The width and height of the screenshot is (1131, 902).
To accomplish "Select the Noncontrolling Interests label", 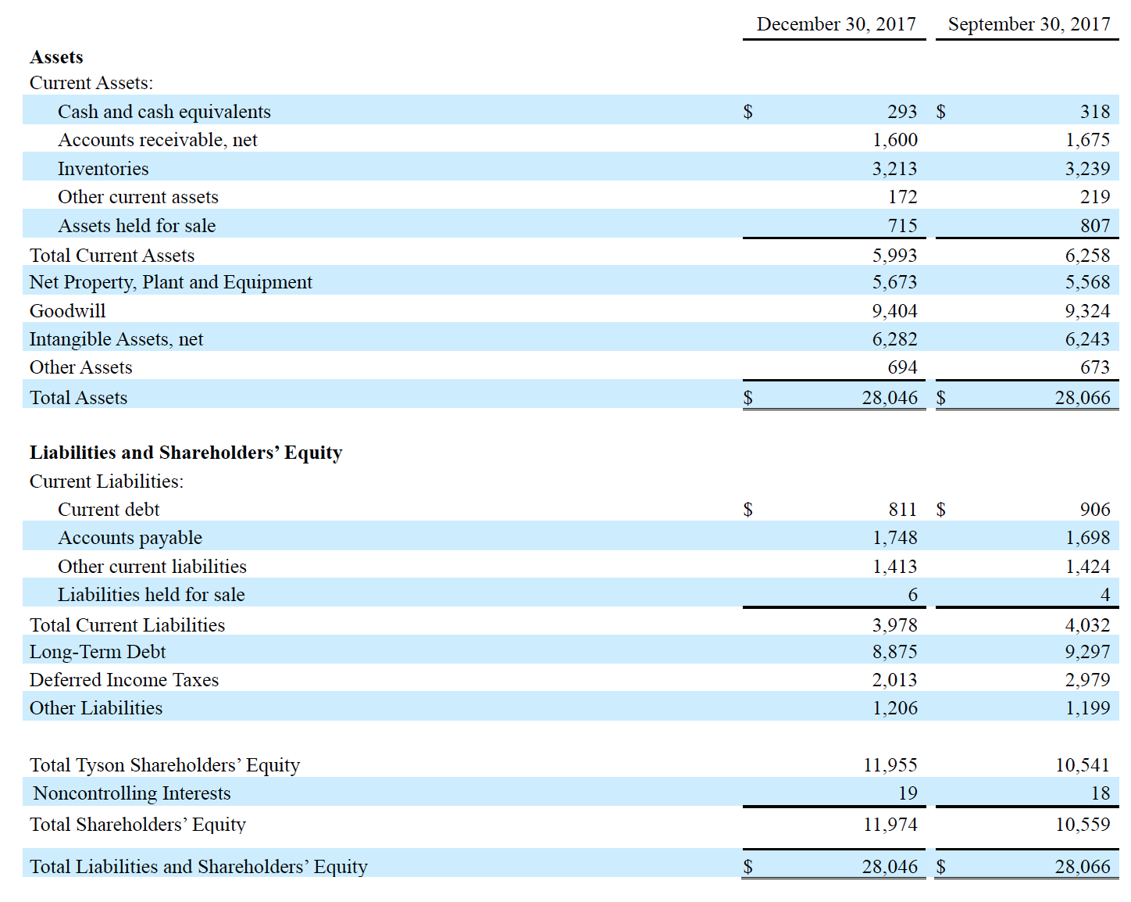I will pos(132,793).
